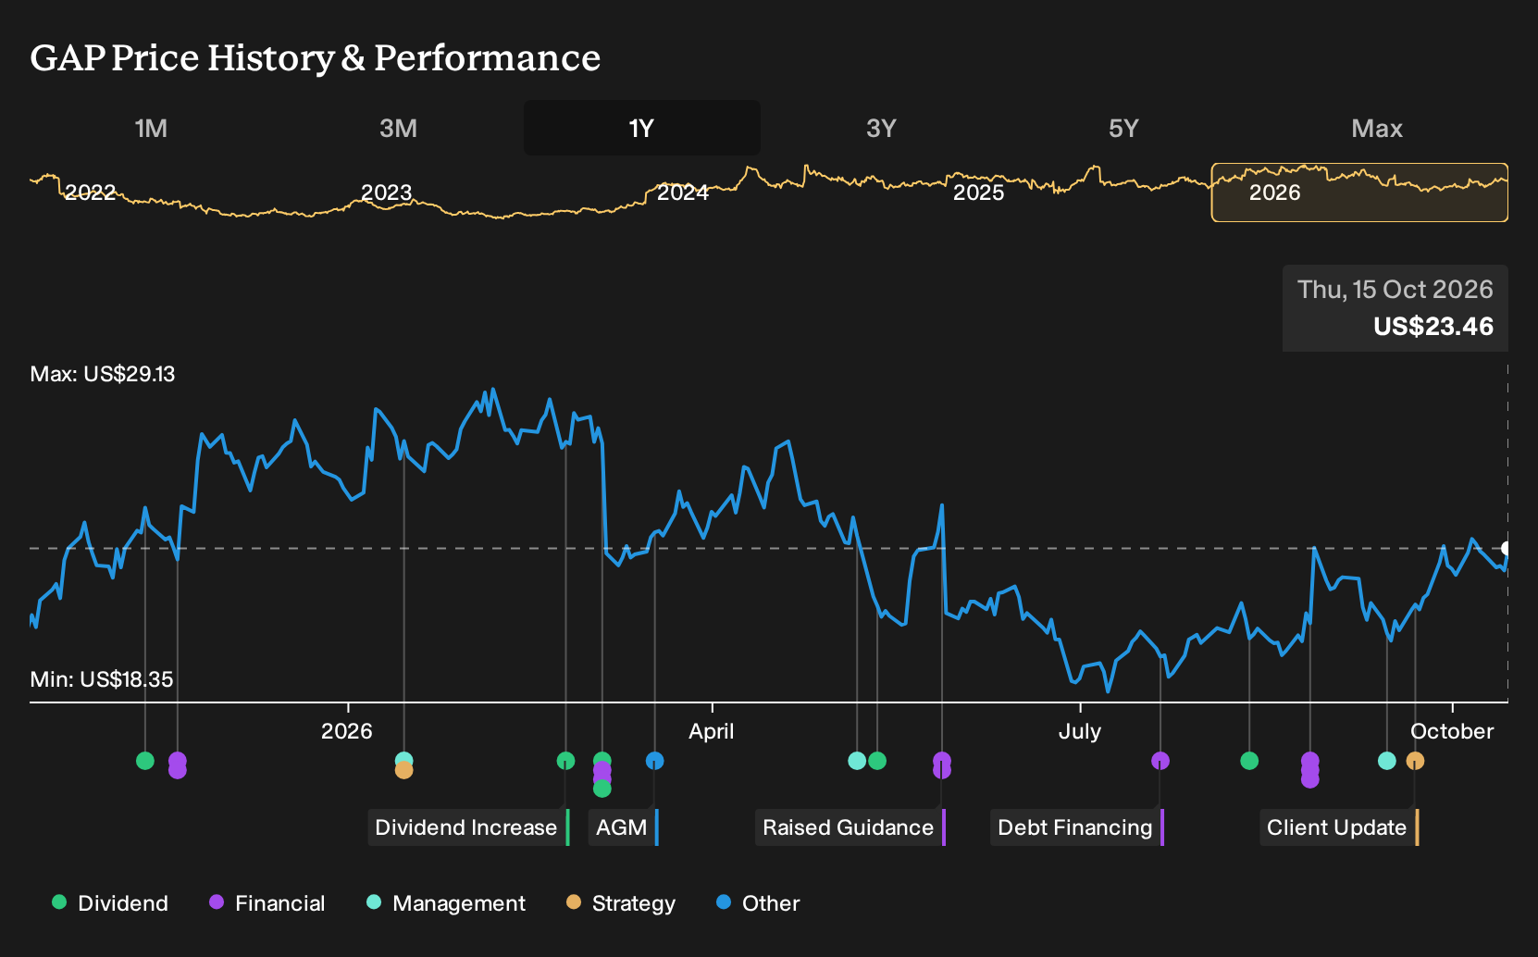Click the white current-price point on the chart

(1507, 548)
